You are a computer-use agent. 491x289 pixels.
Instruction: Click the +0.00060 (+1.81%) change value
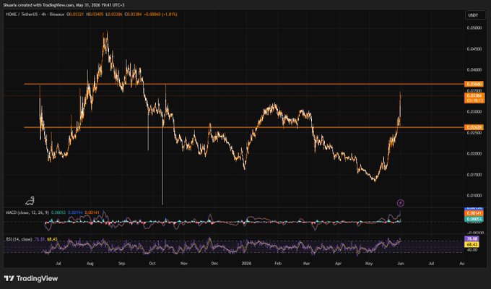160,14
